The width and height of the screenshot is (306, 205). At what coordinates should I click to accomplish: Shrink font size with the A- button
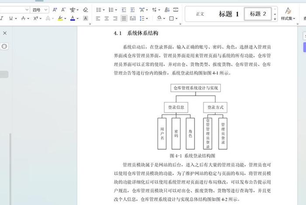click(x=63, y=10)
